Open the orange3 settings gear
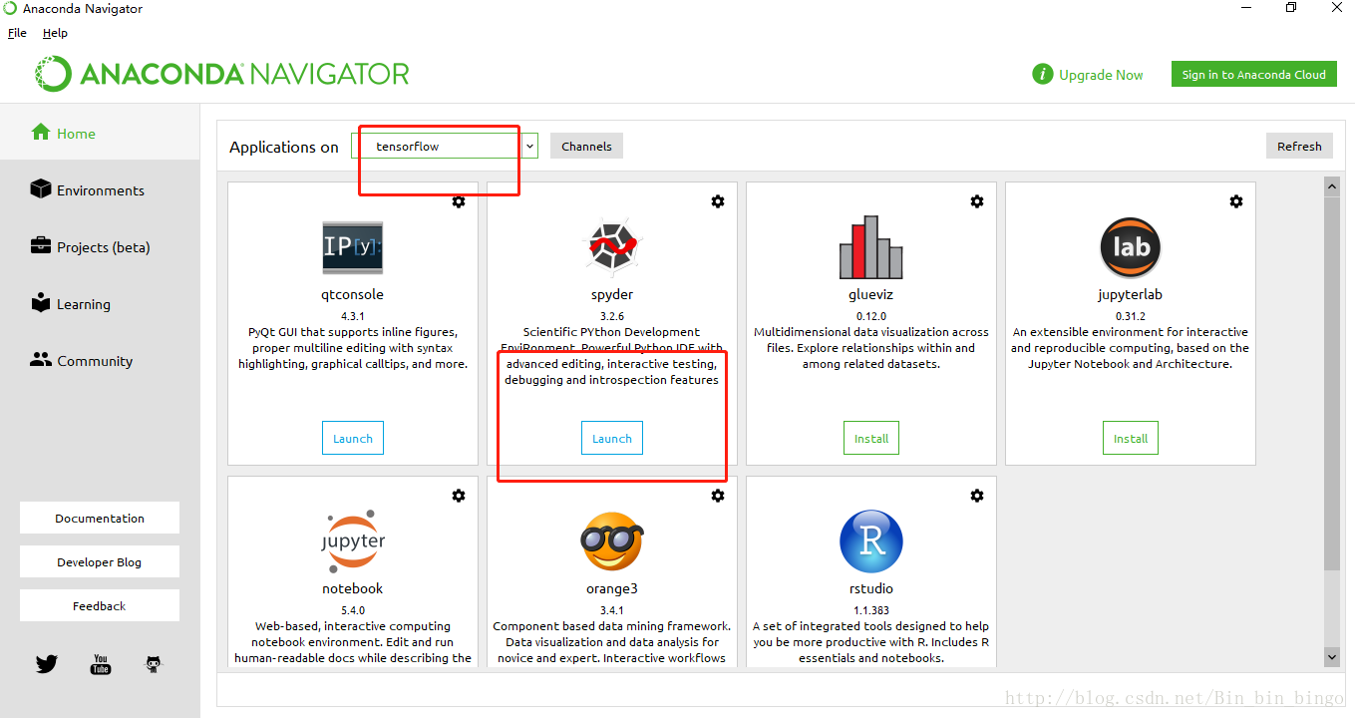This screenshot has height=718, width=1355. tap(718, 496)
